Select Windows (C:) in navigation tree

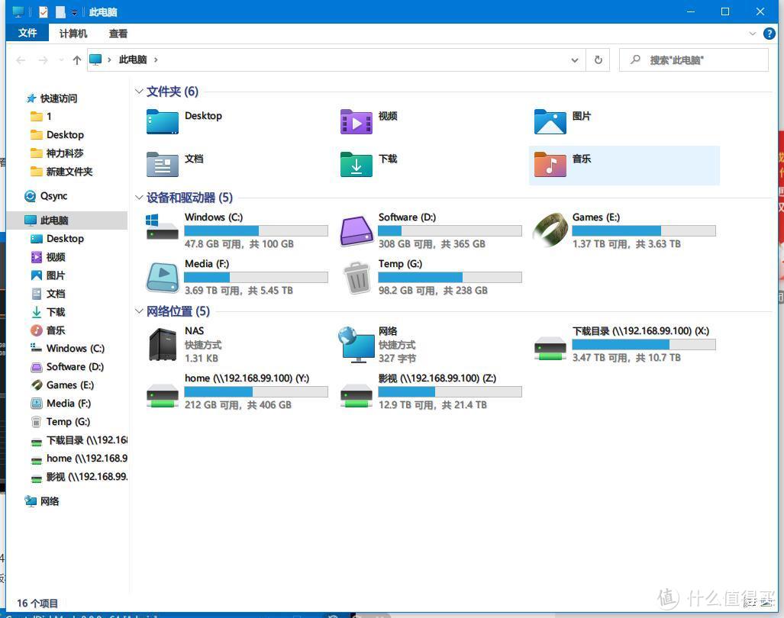point(76,348)
